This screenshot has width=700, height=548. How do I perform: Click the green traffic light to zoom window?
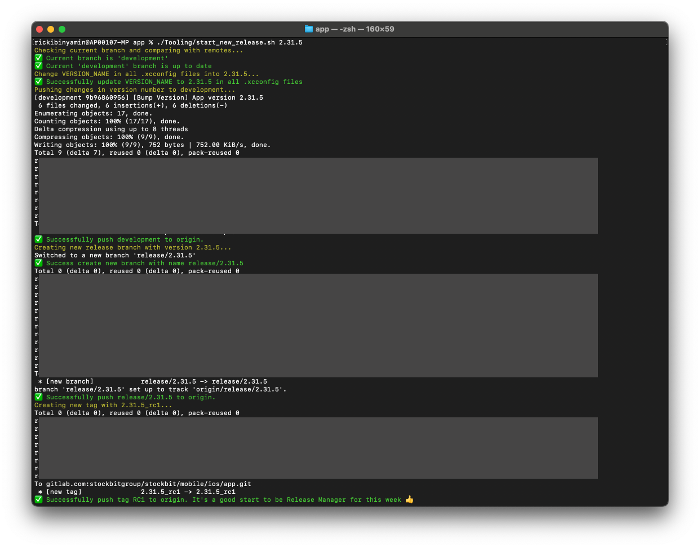click(x=62, y=29)
